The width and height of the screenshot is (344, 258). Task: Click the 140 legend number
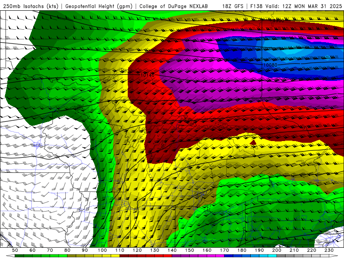pyautogui.click(x=172, y=250)
